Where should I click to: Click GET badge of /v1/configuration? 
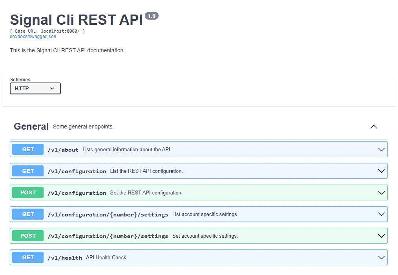28,171
